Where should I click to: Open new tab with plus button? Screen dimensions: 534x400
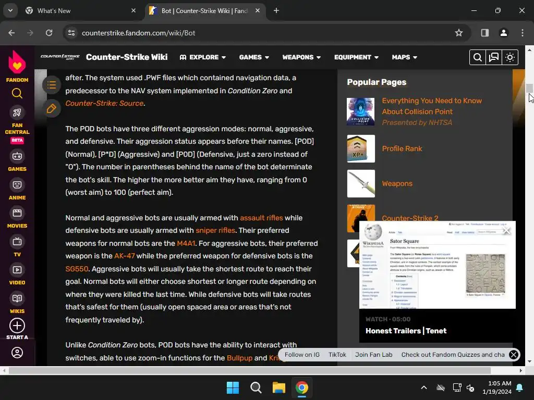[x=276, y=10]
